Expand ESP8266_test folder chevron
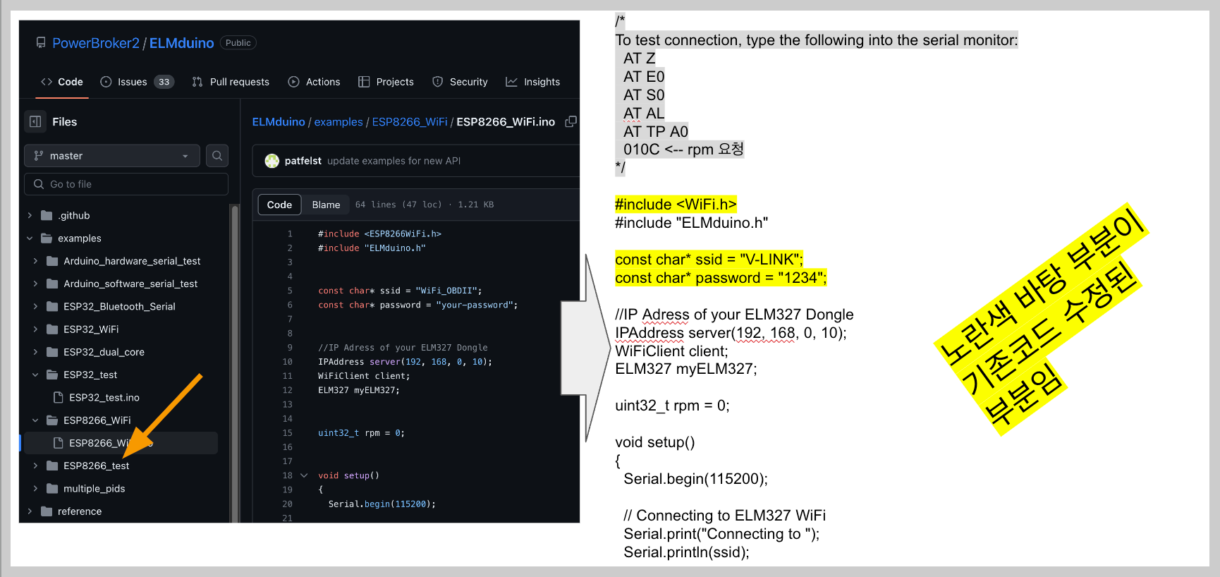This screenshot has height=577, width=1220. 35,466
